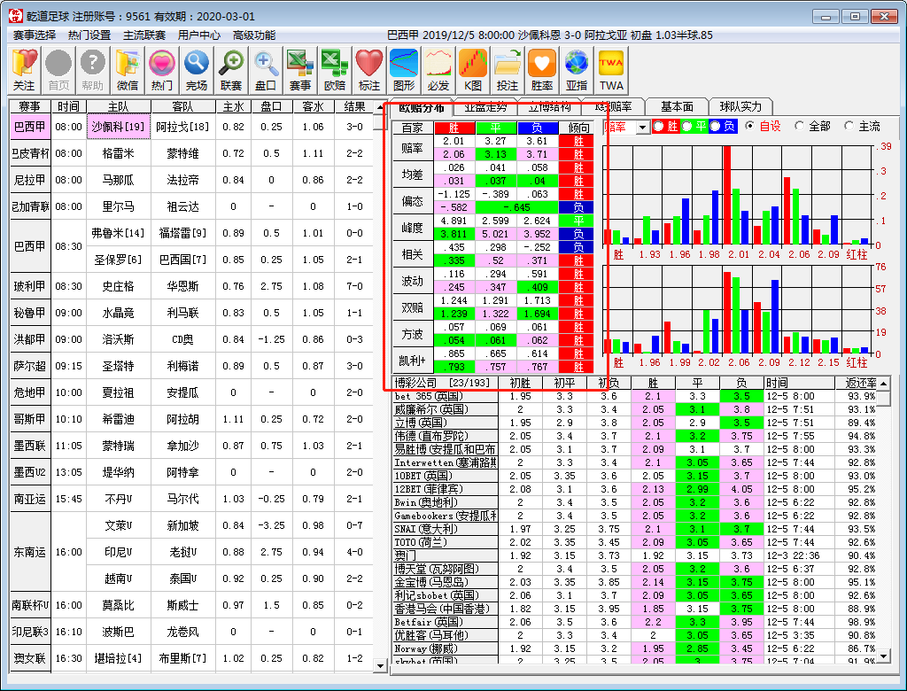This screenshot has height=691, width=907.
Task: Click the 凯利+ row label
Action: [413, 361]
